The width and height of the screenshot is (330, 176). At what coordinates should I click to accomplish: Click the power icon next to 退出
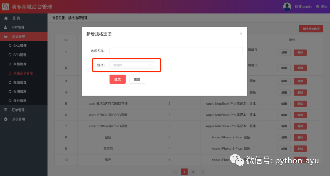click(317, 7)
